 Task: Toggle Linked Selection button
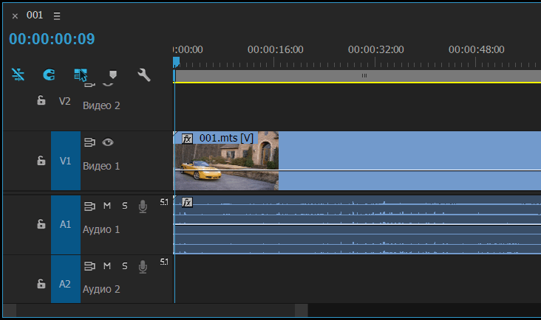(81, 74)
